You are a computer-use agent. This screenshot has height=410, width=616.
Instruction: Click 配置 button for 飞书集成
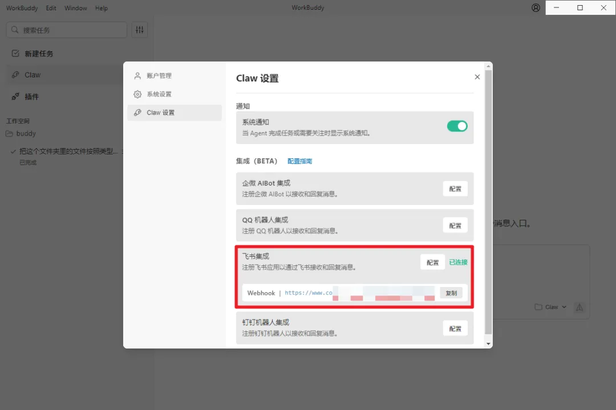point(432,262)
